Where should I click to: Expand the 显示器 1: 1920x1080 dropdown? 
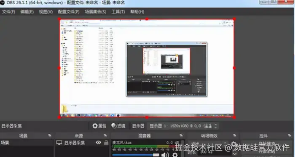pos(183,126)
